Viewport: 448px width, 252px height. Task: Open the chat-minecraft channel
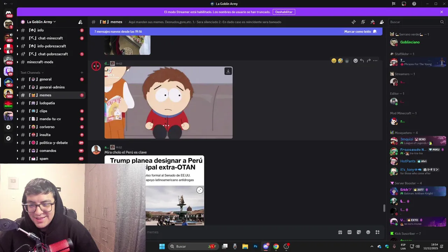[51, 38]
